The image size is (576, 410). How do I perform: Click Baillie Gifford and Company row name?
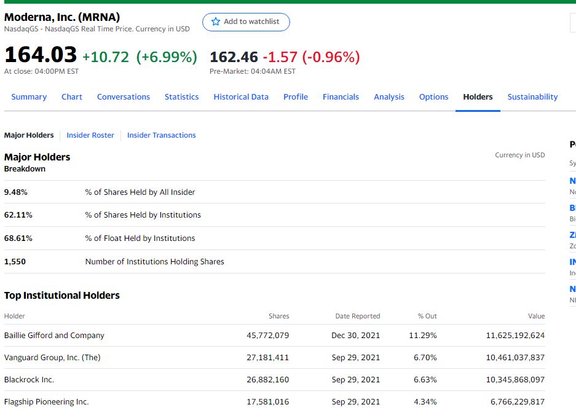point(54,336)
